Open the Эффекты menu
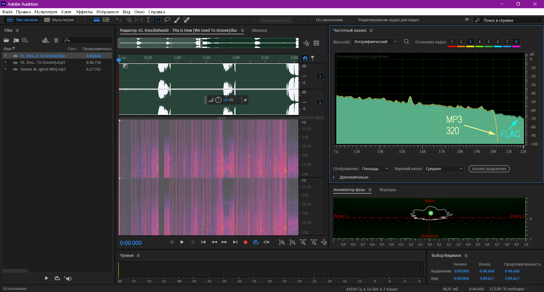 84,12
